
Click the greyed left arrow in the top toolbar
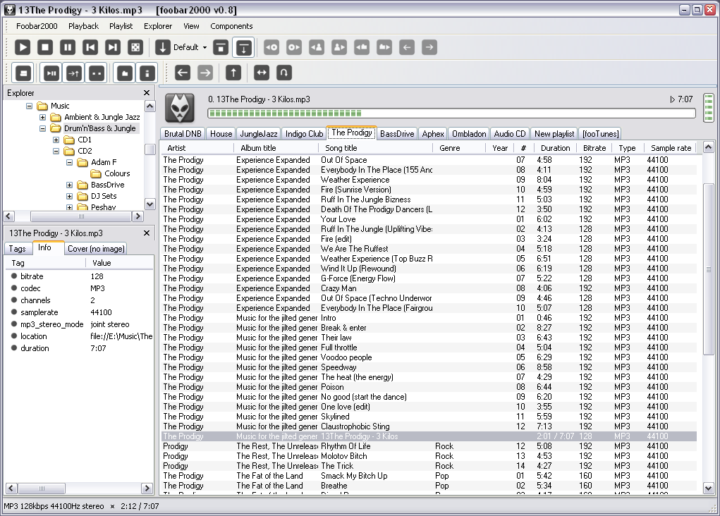pyautogui.click(x=407, y=47)
